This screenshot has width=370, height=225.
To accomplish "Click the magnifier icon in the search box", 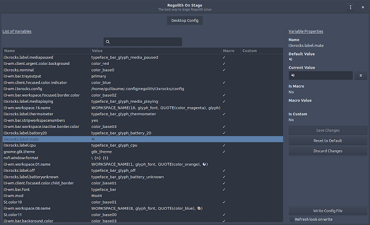I will (108, 42).
